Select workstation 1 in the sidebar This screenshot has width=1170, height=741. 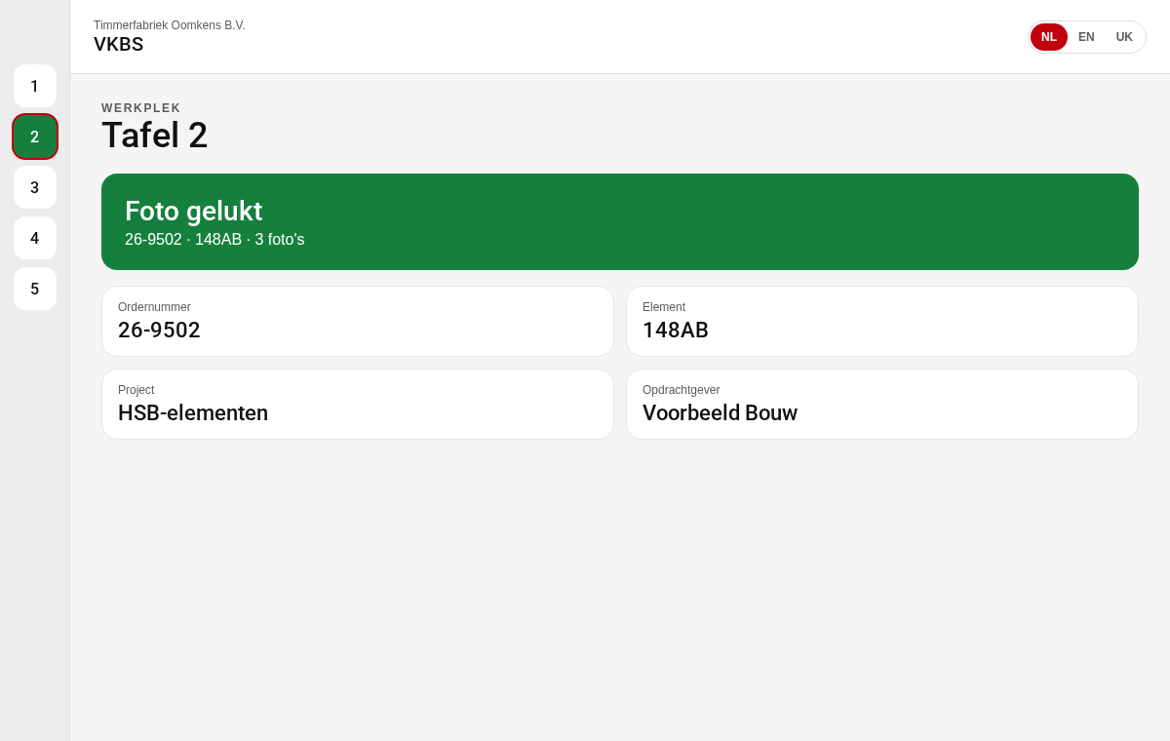35,86
